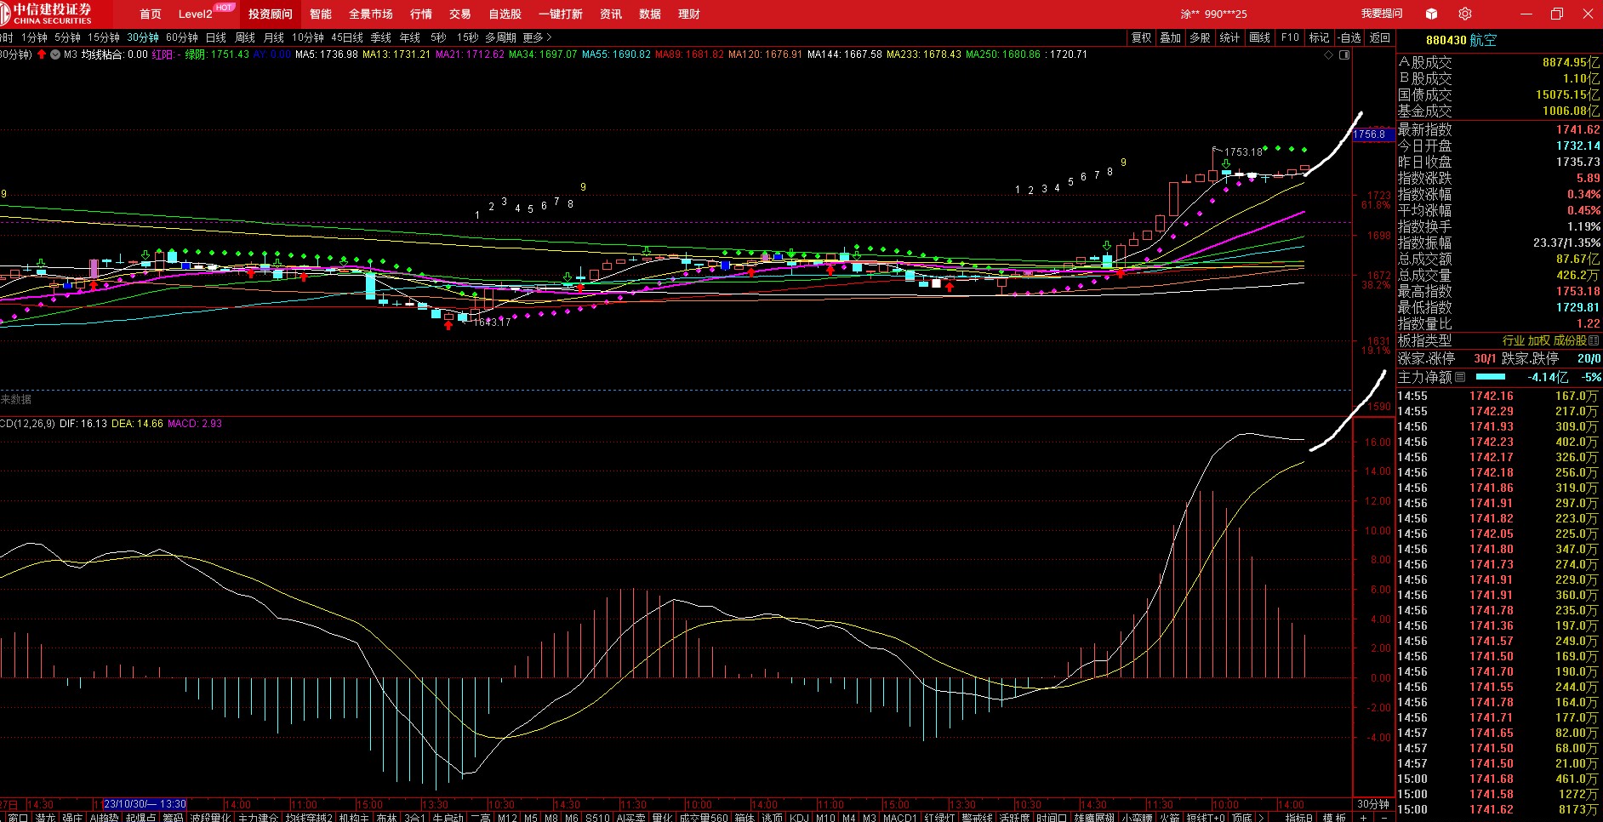
Task: Open the 主力净额 detail icon
Action: point(1460,377)
